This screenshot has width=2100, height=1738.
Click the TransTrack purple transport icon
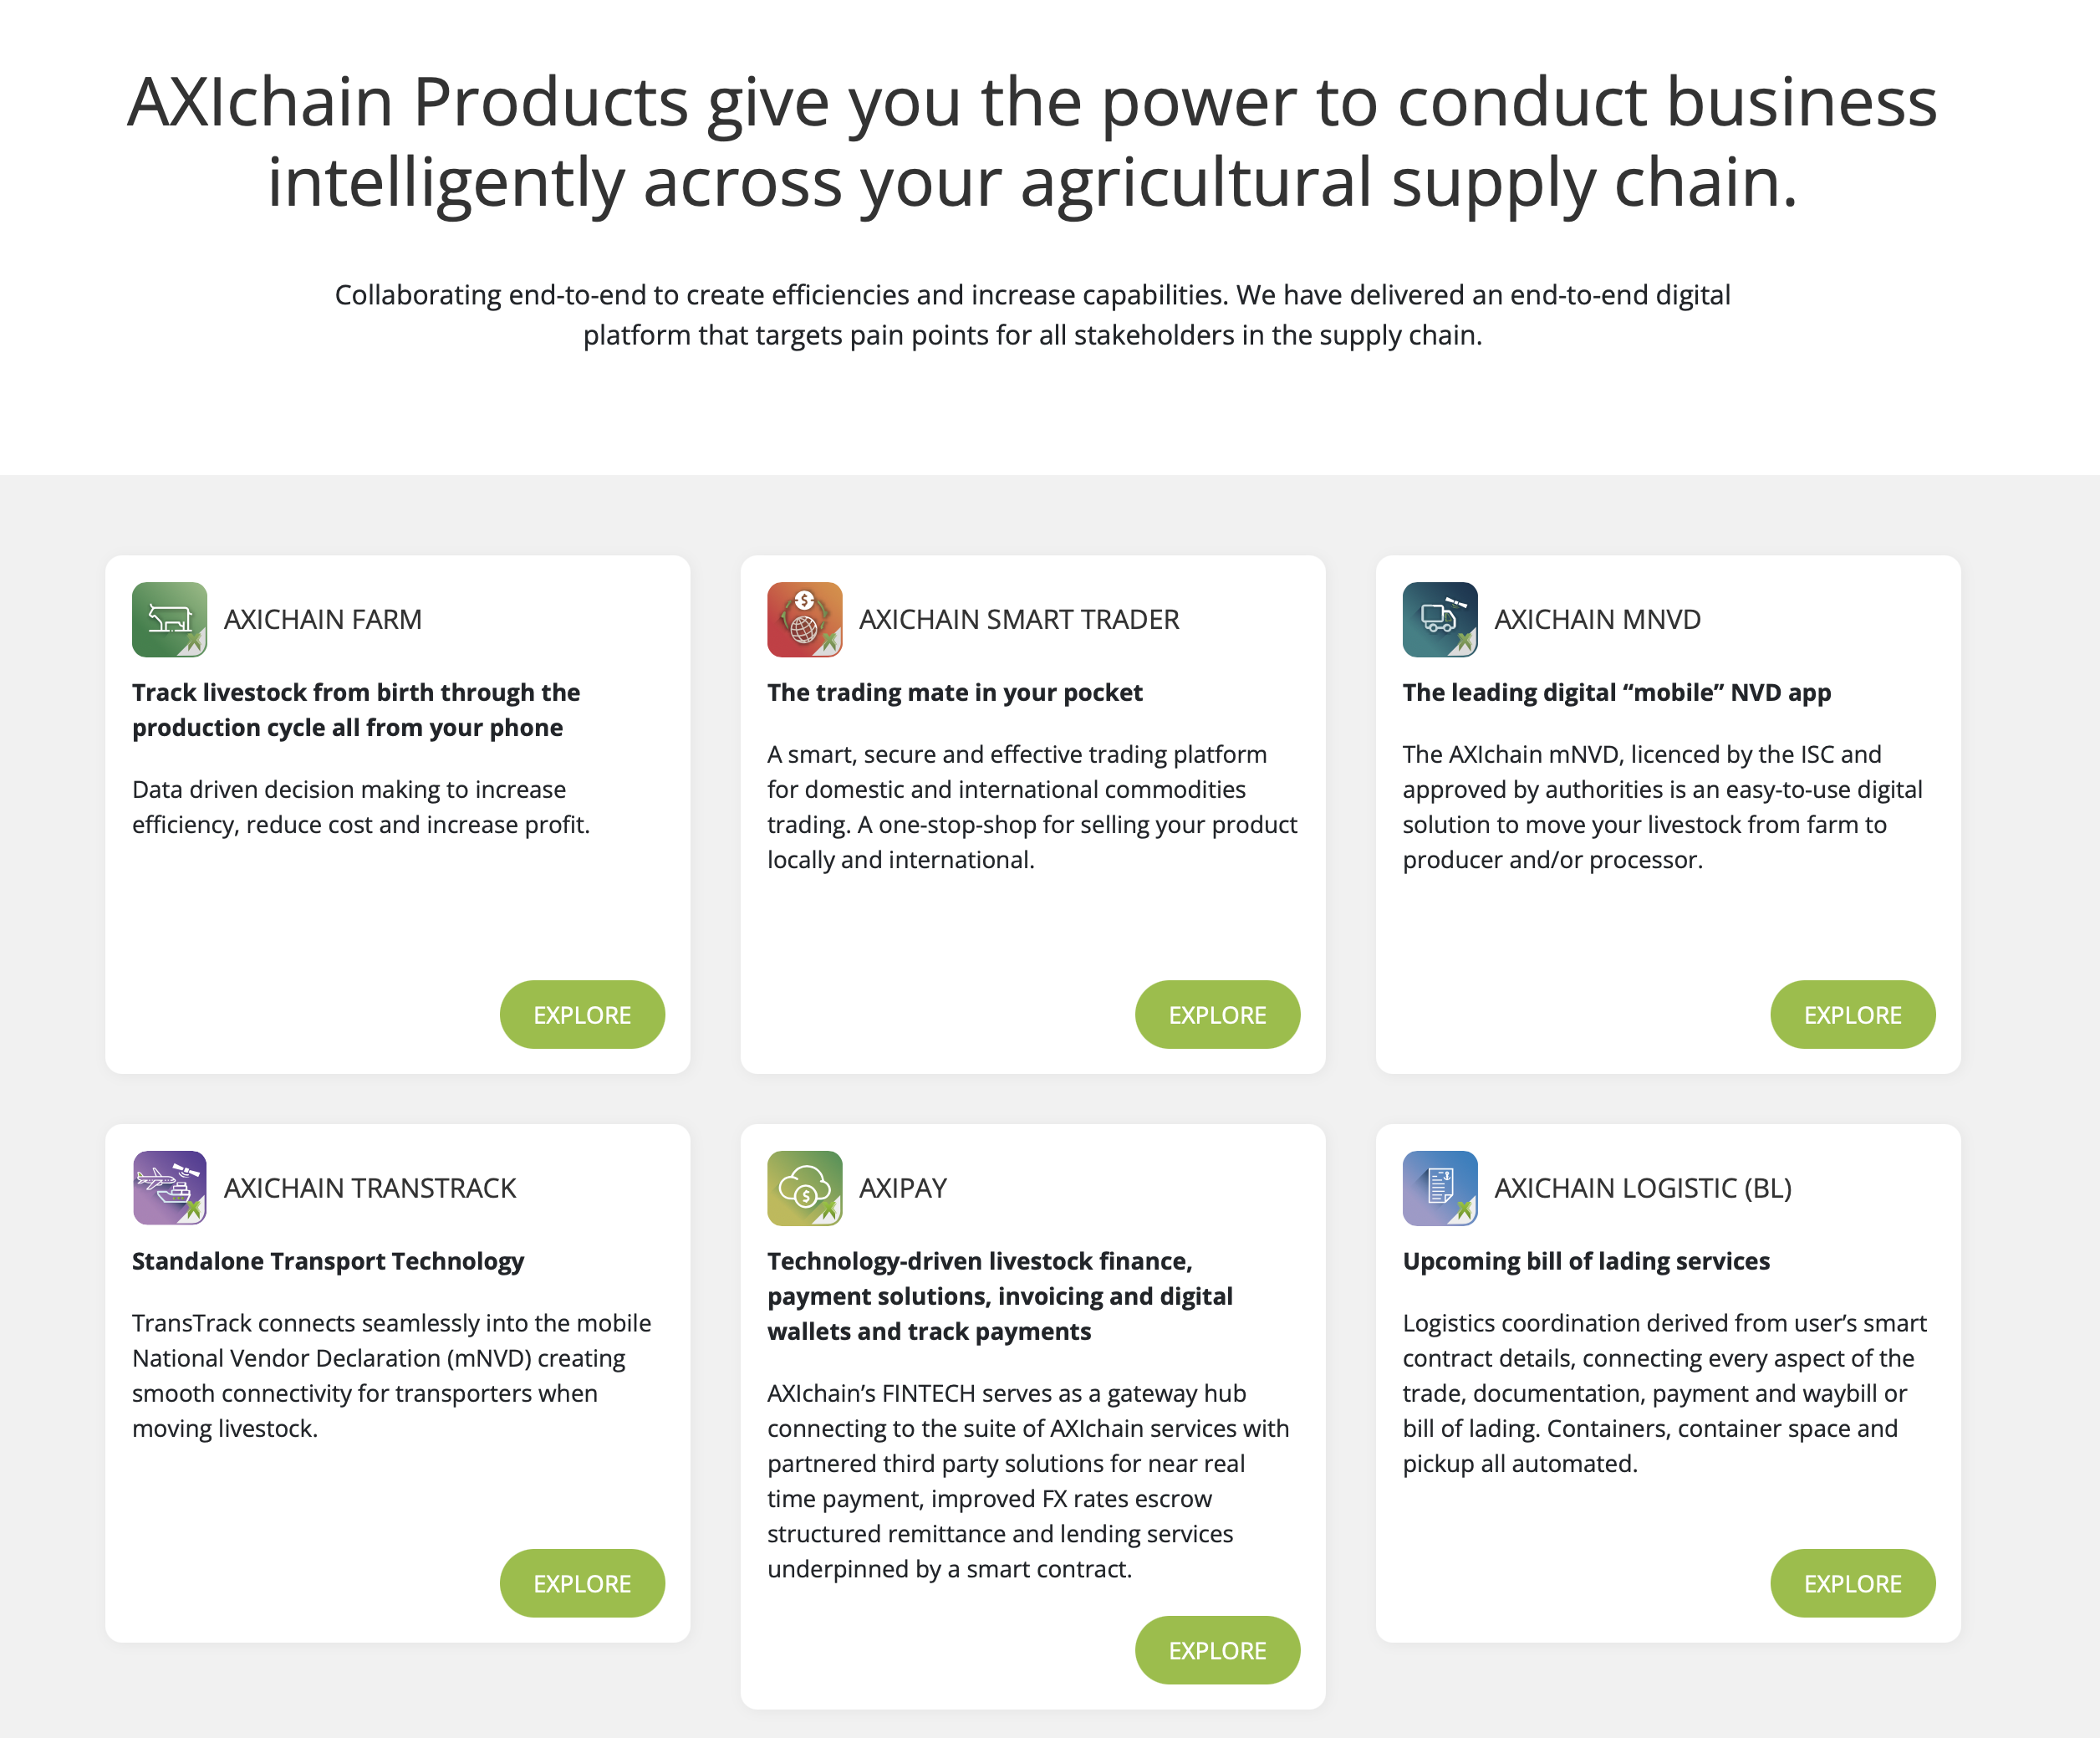tap(169, 1188)
